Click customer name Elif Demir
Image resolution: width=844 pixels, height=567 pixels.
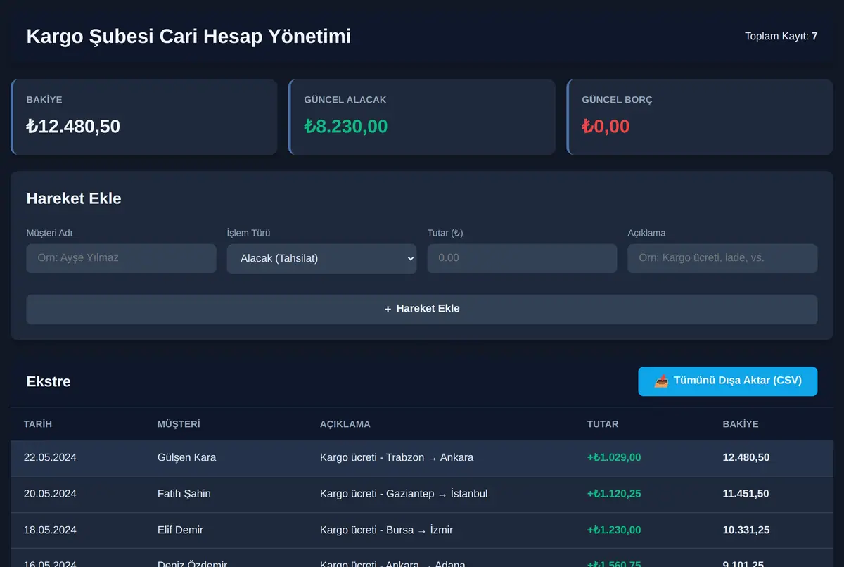(180, 530)
